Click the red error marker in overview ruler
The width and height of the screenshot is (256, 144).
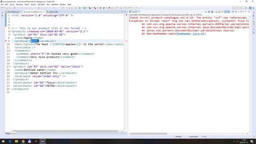click(126, 41)
